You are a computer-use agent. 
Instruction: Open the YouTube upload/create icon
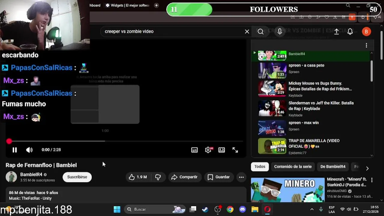337,31
